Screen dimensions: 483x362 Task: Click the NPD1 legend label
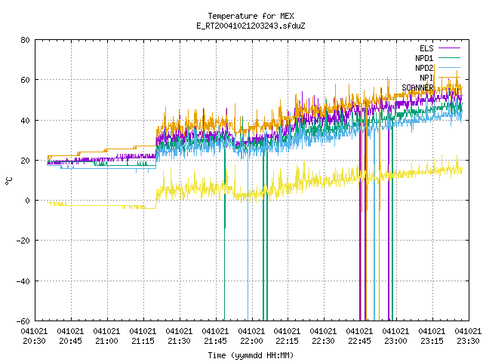point(424,58)
